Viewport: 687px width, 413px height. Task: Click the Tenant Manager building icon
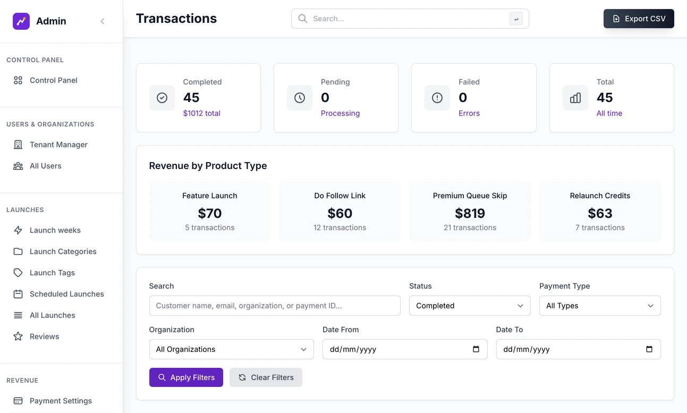[18, 145]
